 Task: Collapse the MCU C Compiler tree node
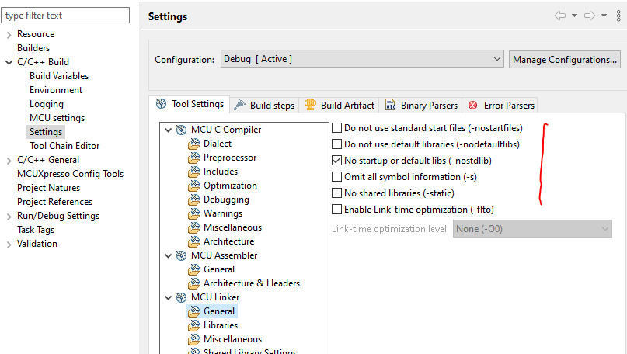[168, 130]
